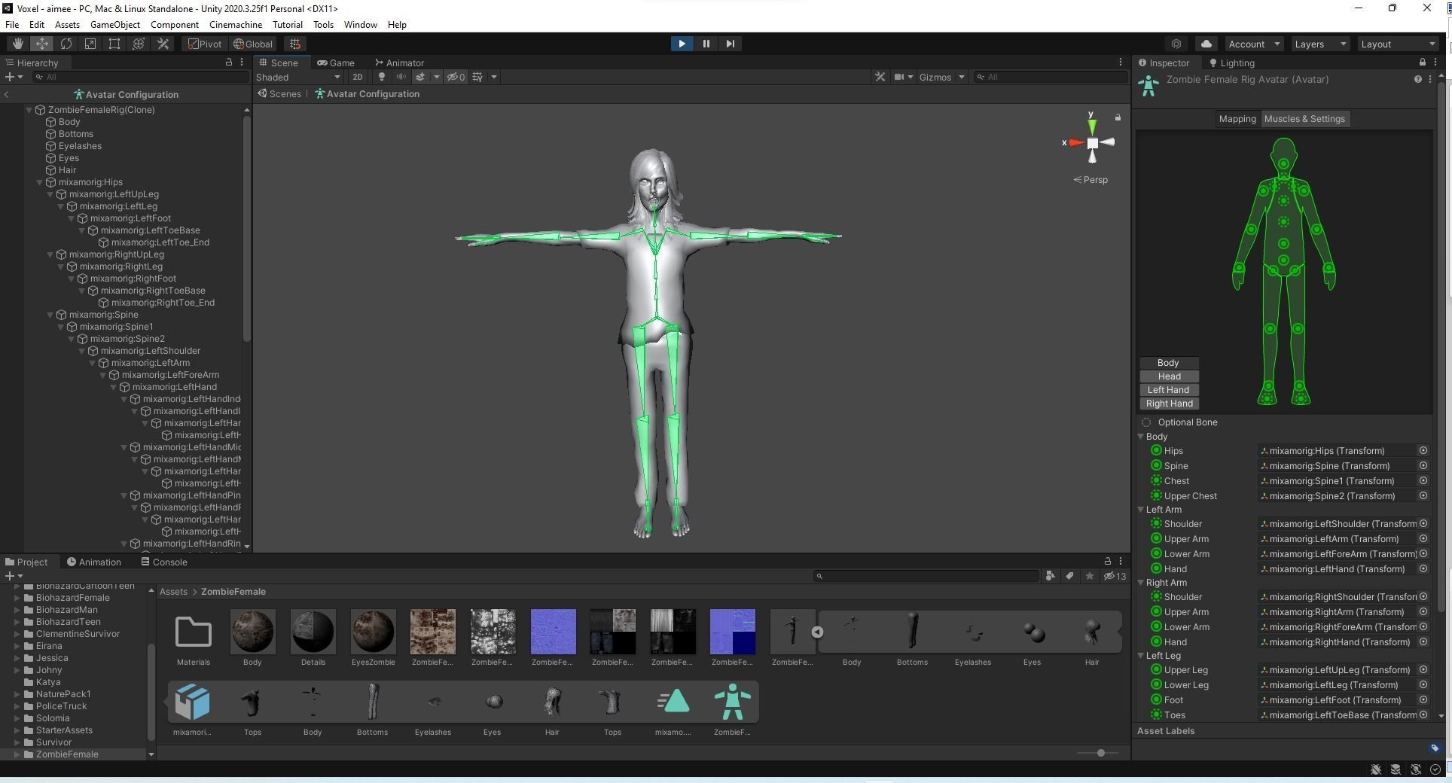
Task: Select the Move tool in the toolbar
Action: click(x=41, y=44)
